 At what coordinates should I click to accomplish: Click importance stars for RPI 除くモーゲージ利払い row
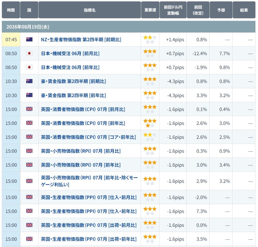150,181
